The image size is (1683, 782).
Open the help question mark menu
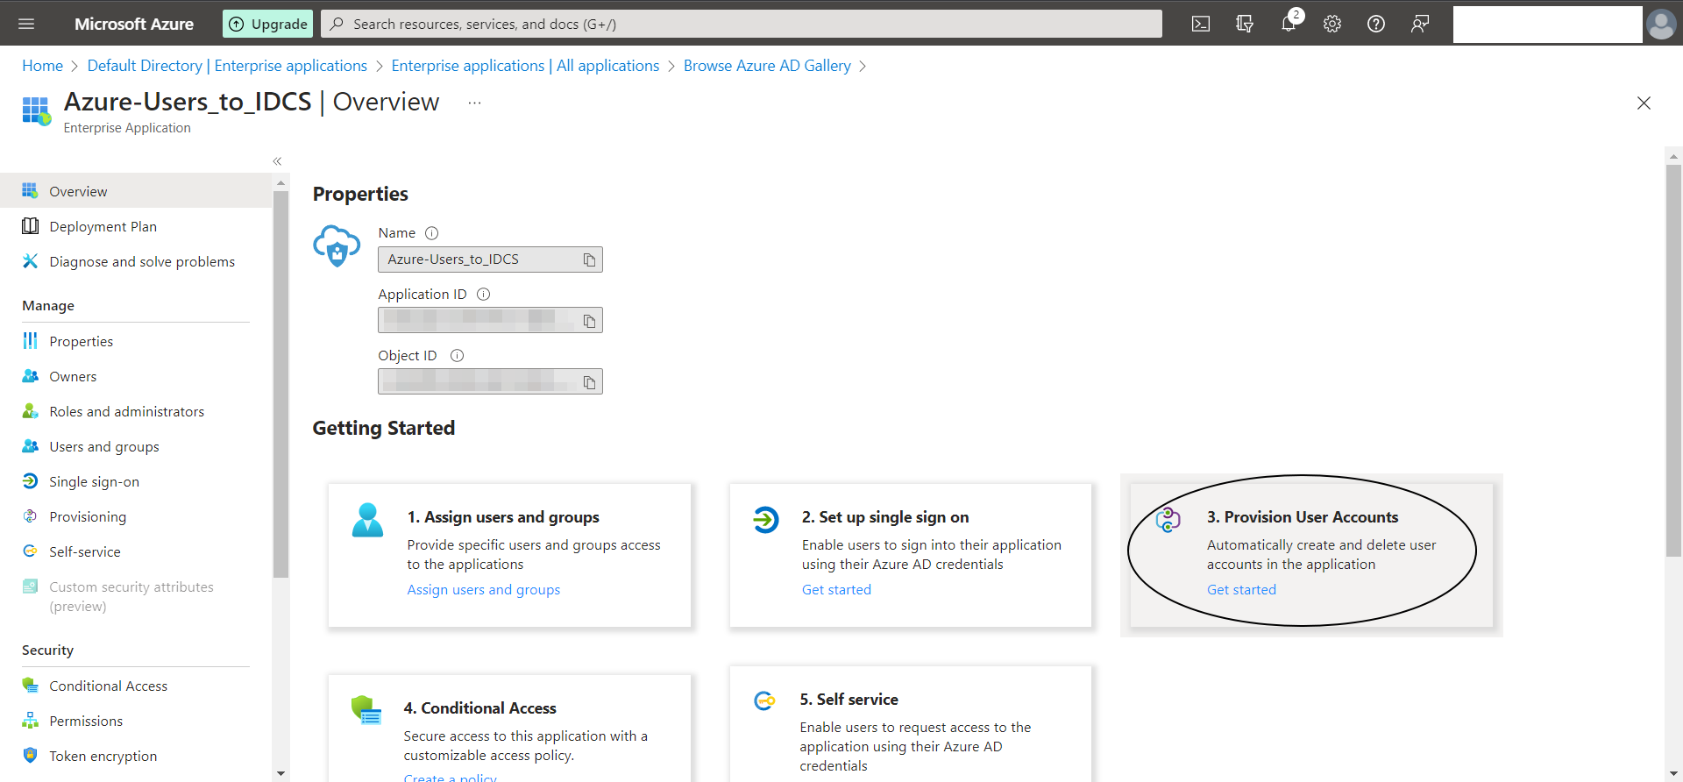pyautogui.click(x=1376, y=24)
